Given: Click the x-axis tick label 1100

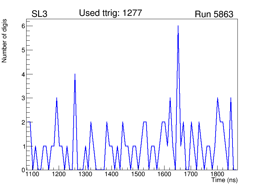Looking at the screenshot, I should (32, 174).
